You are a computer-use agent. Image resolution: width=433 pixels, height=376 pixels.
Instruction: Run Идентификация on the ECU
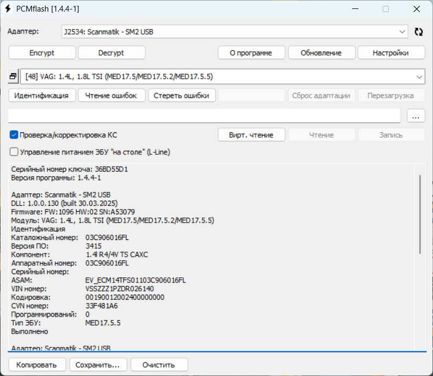41,96
